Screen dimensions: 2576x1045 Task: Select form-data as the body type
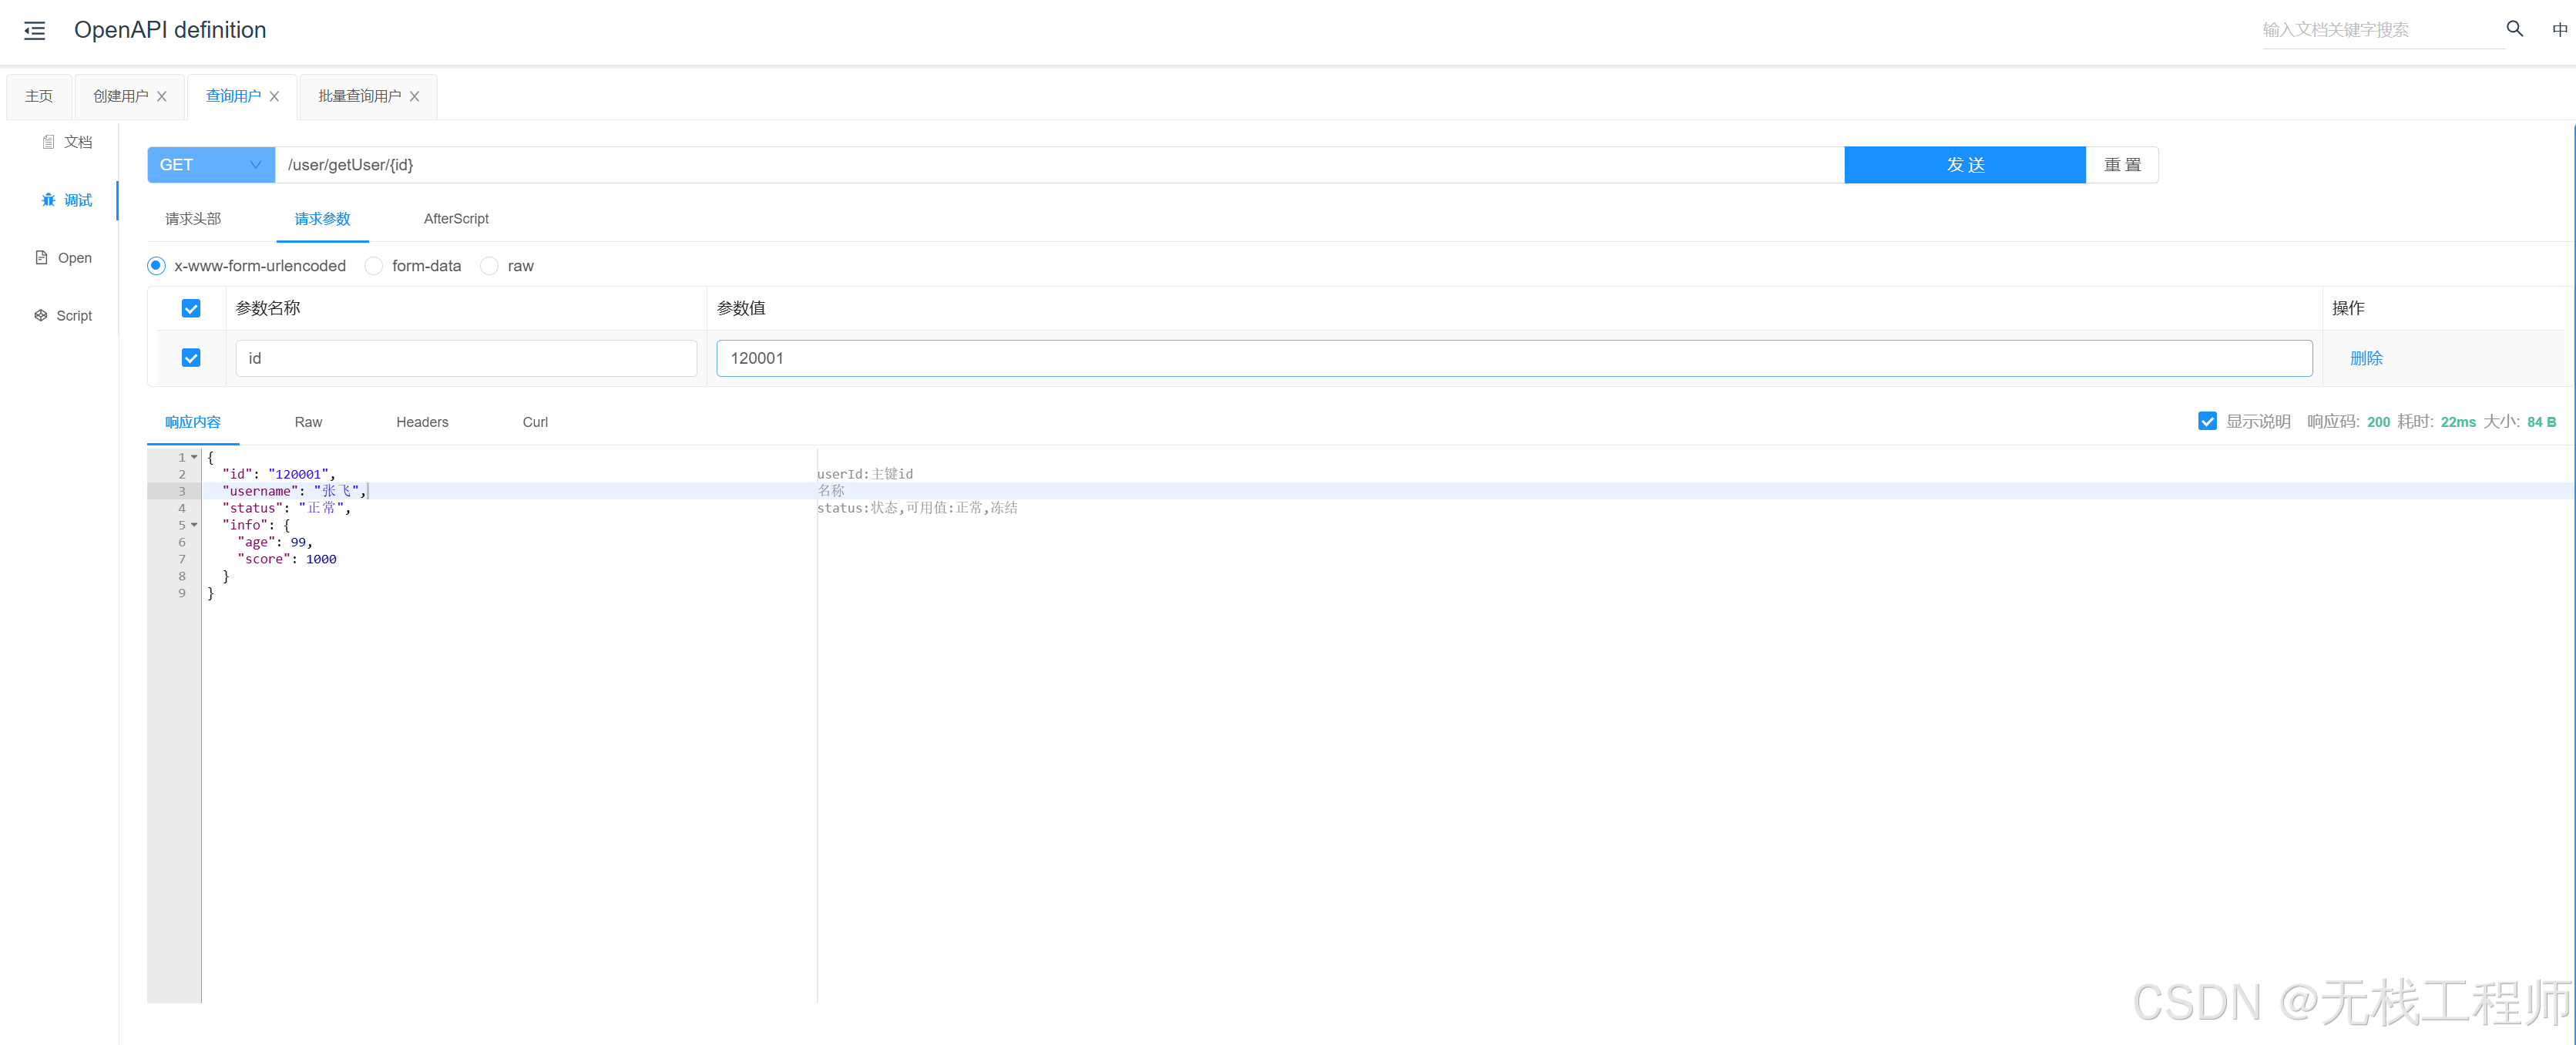373,265
